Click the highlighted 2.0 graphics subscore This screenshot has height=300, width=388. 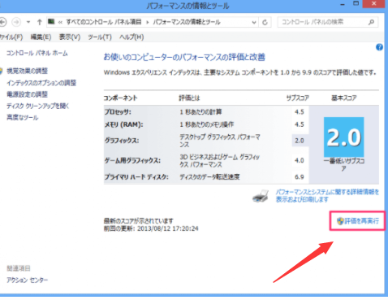300,141
